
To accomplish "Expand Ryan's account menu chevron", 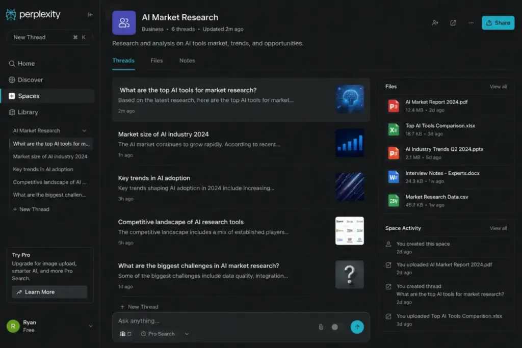I will [91, 326].
